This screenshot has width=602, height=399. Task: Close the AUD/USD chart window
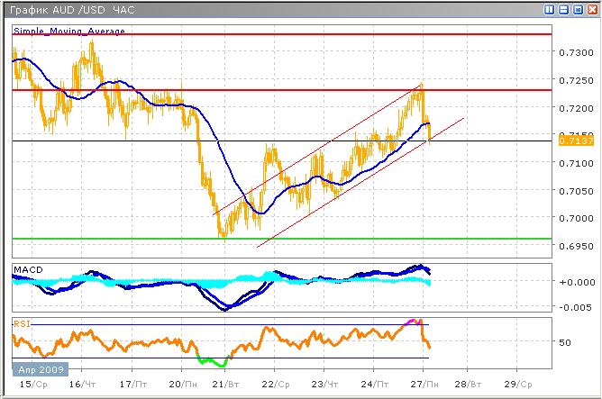pos(591,10)
